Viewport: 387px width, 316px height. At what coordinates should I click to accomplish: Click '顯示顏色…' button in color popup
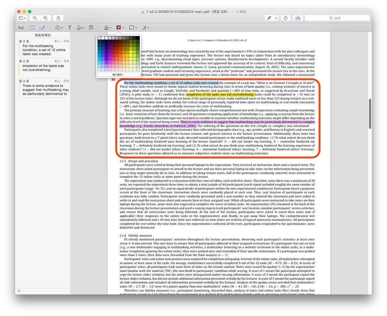click(119, 75)
